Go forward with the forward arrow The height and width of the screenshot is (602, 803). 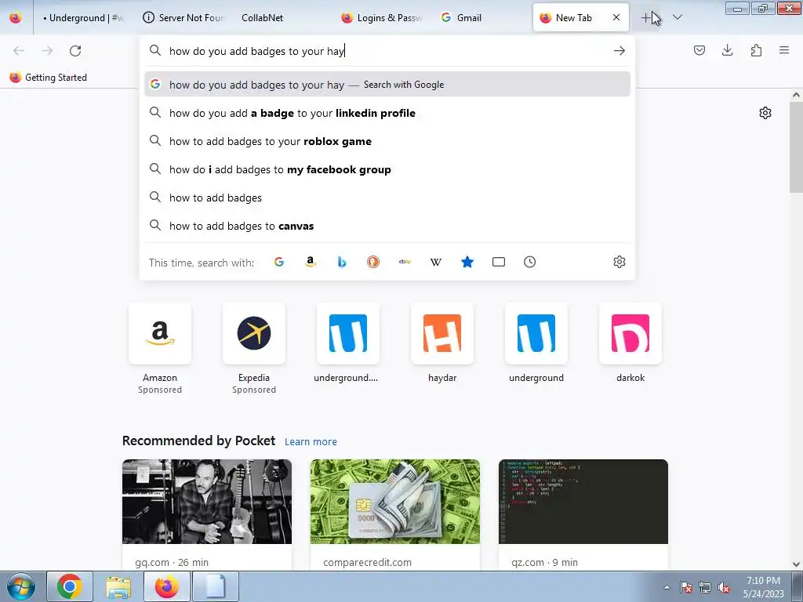[47, 51]
